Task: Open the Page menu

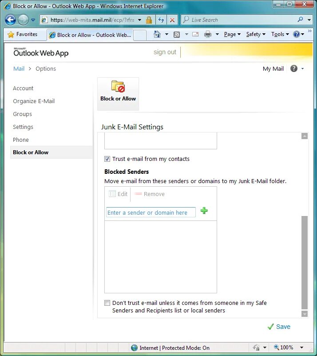Action: pos(232,34)
